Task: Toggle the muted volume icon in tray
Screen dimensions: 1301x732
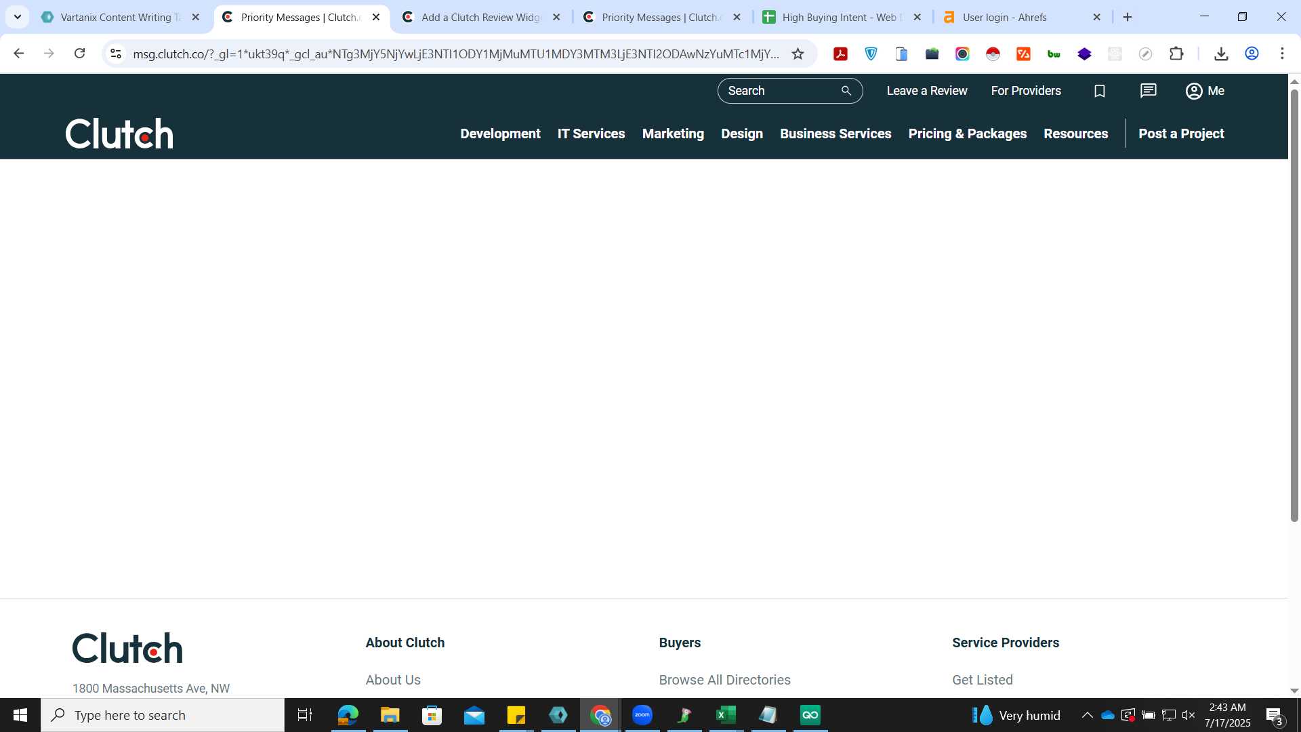Action: (1189, 715)
